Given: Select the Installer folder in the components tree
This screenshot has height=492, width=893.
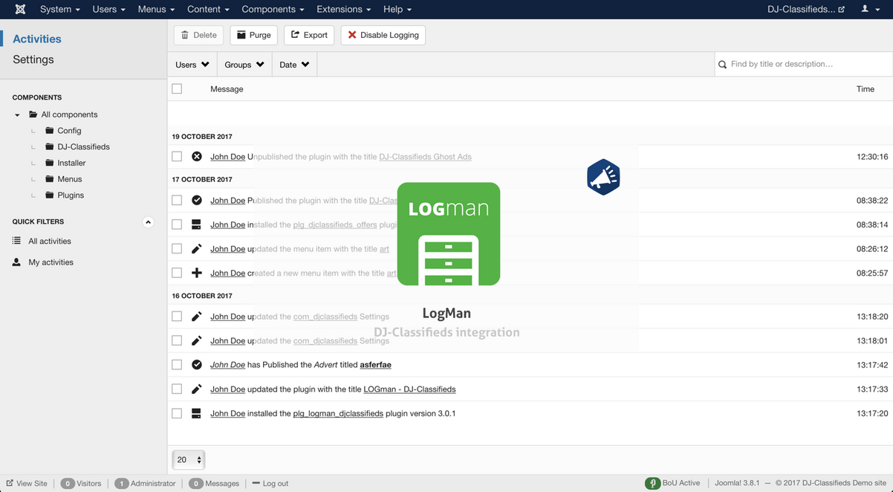Looking at the screenshot, I should (65, 163).
